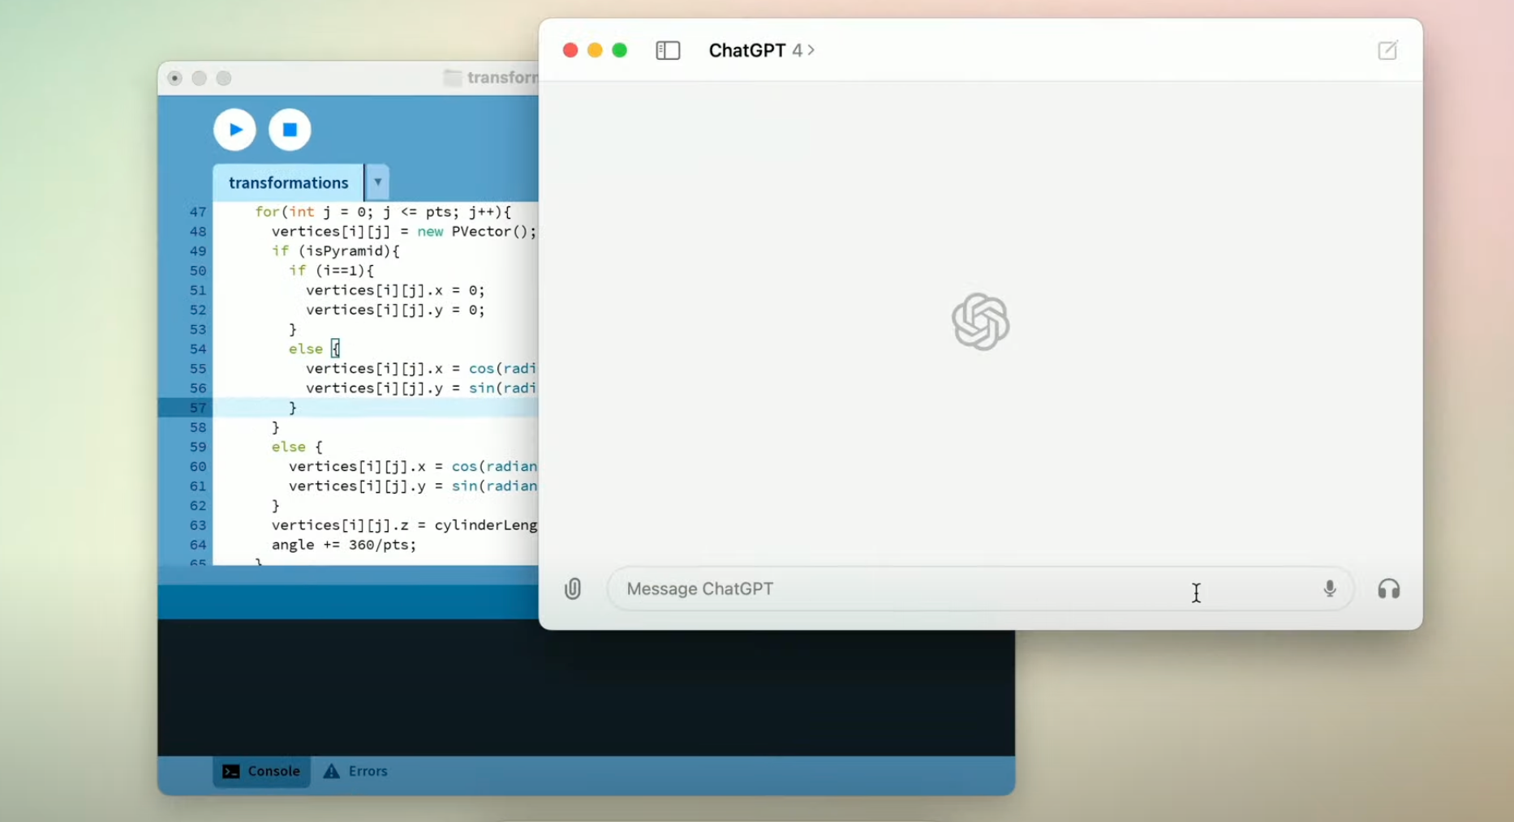Start a new chat in ChatGPT
Image resolution: width=1514 pixels, height=822 pixels.
click(1387, 50)
